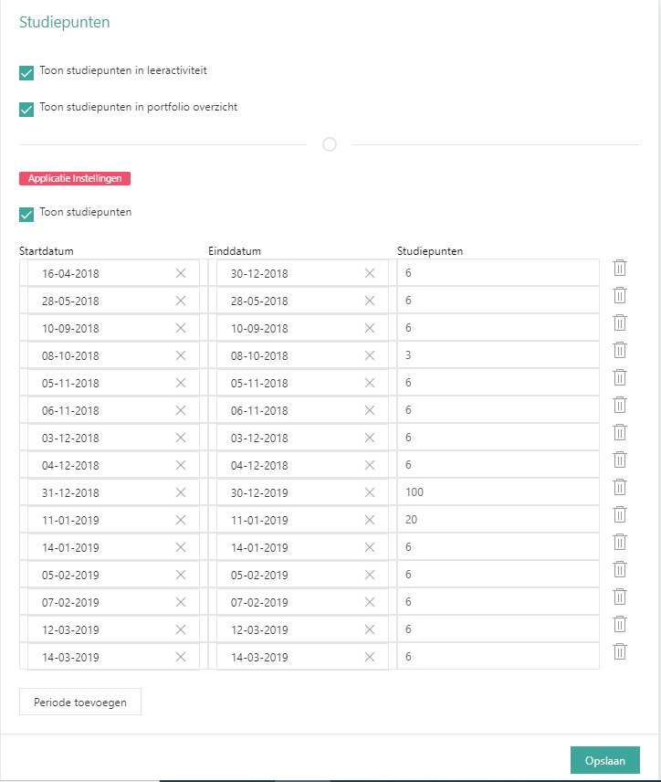Viewport: 661px width, 782px height.
Task: Disable the Toon studiepunten checkbox
Action: pos(26,214)
